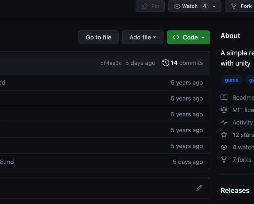Click the pencil edit icon for README
Screen dimensions: 254x204
pyautogui.click(x=199, y=188)
